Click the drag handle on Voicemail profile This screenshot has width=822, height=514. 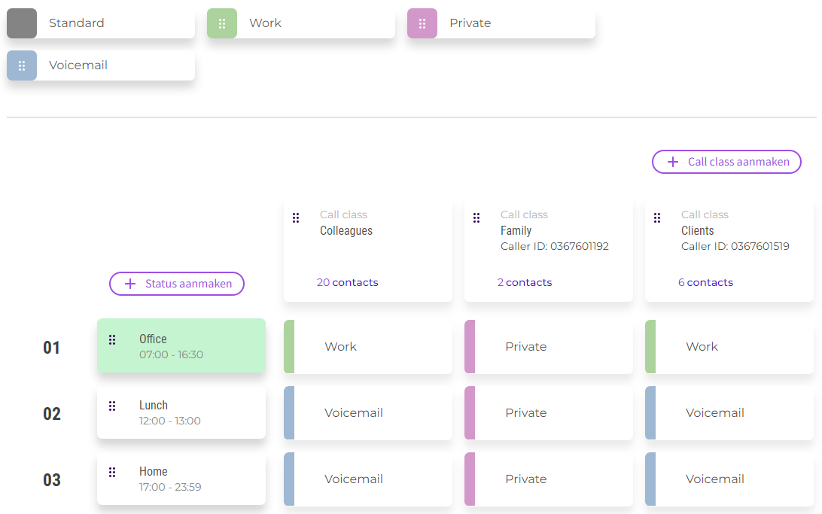click(x=22, y=65)
